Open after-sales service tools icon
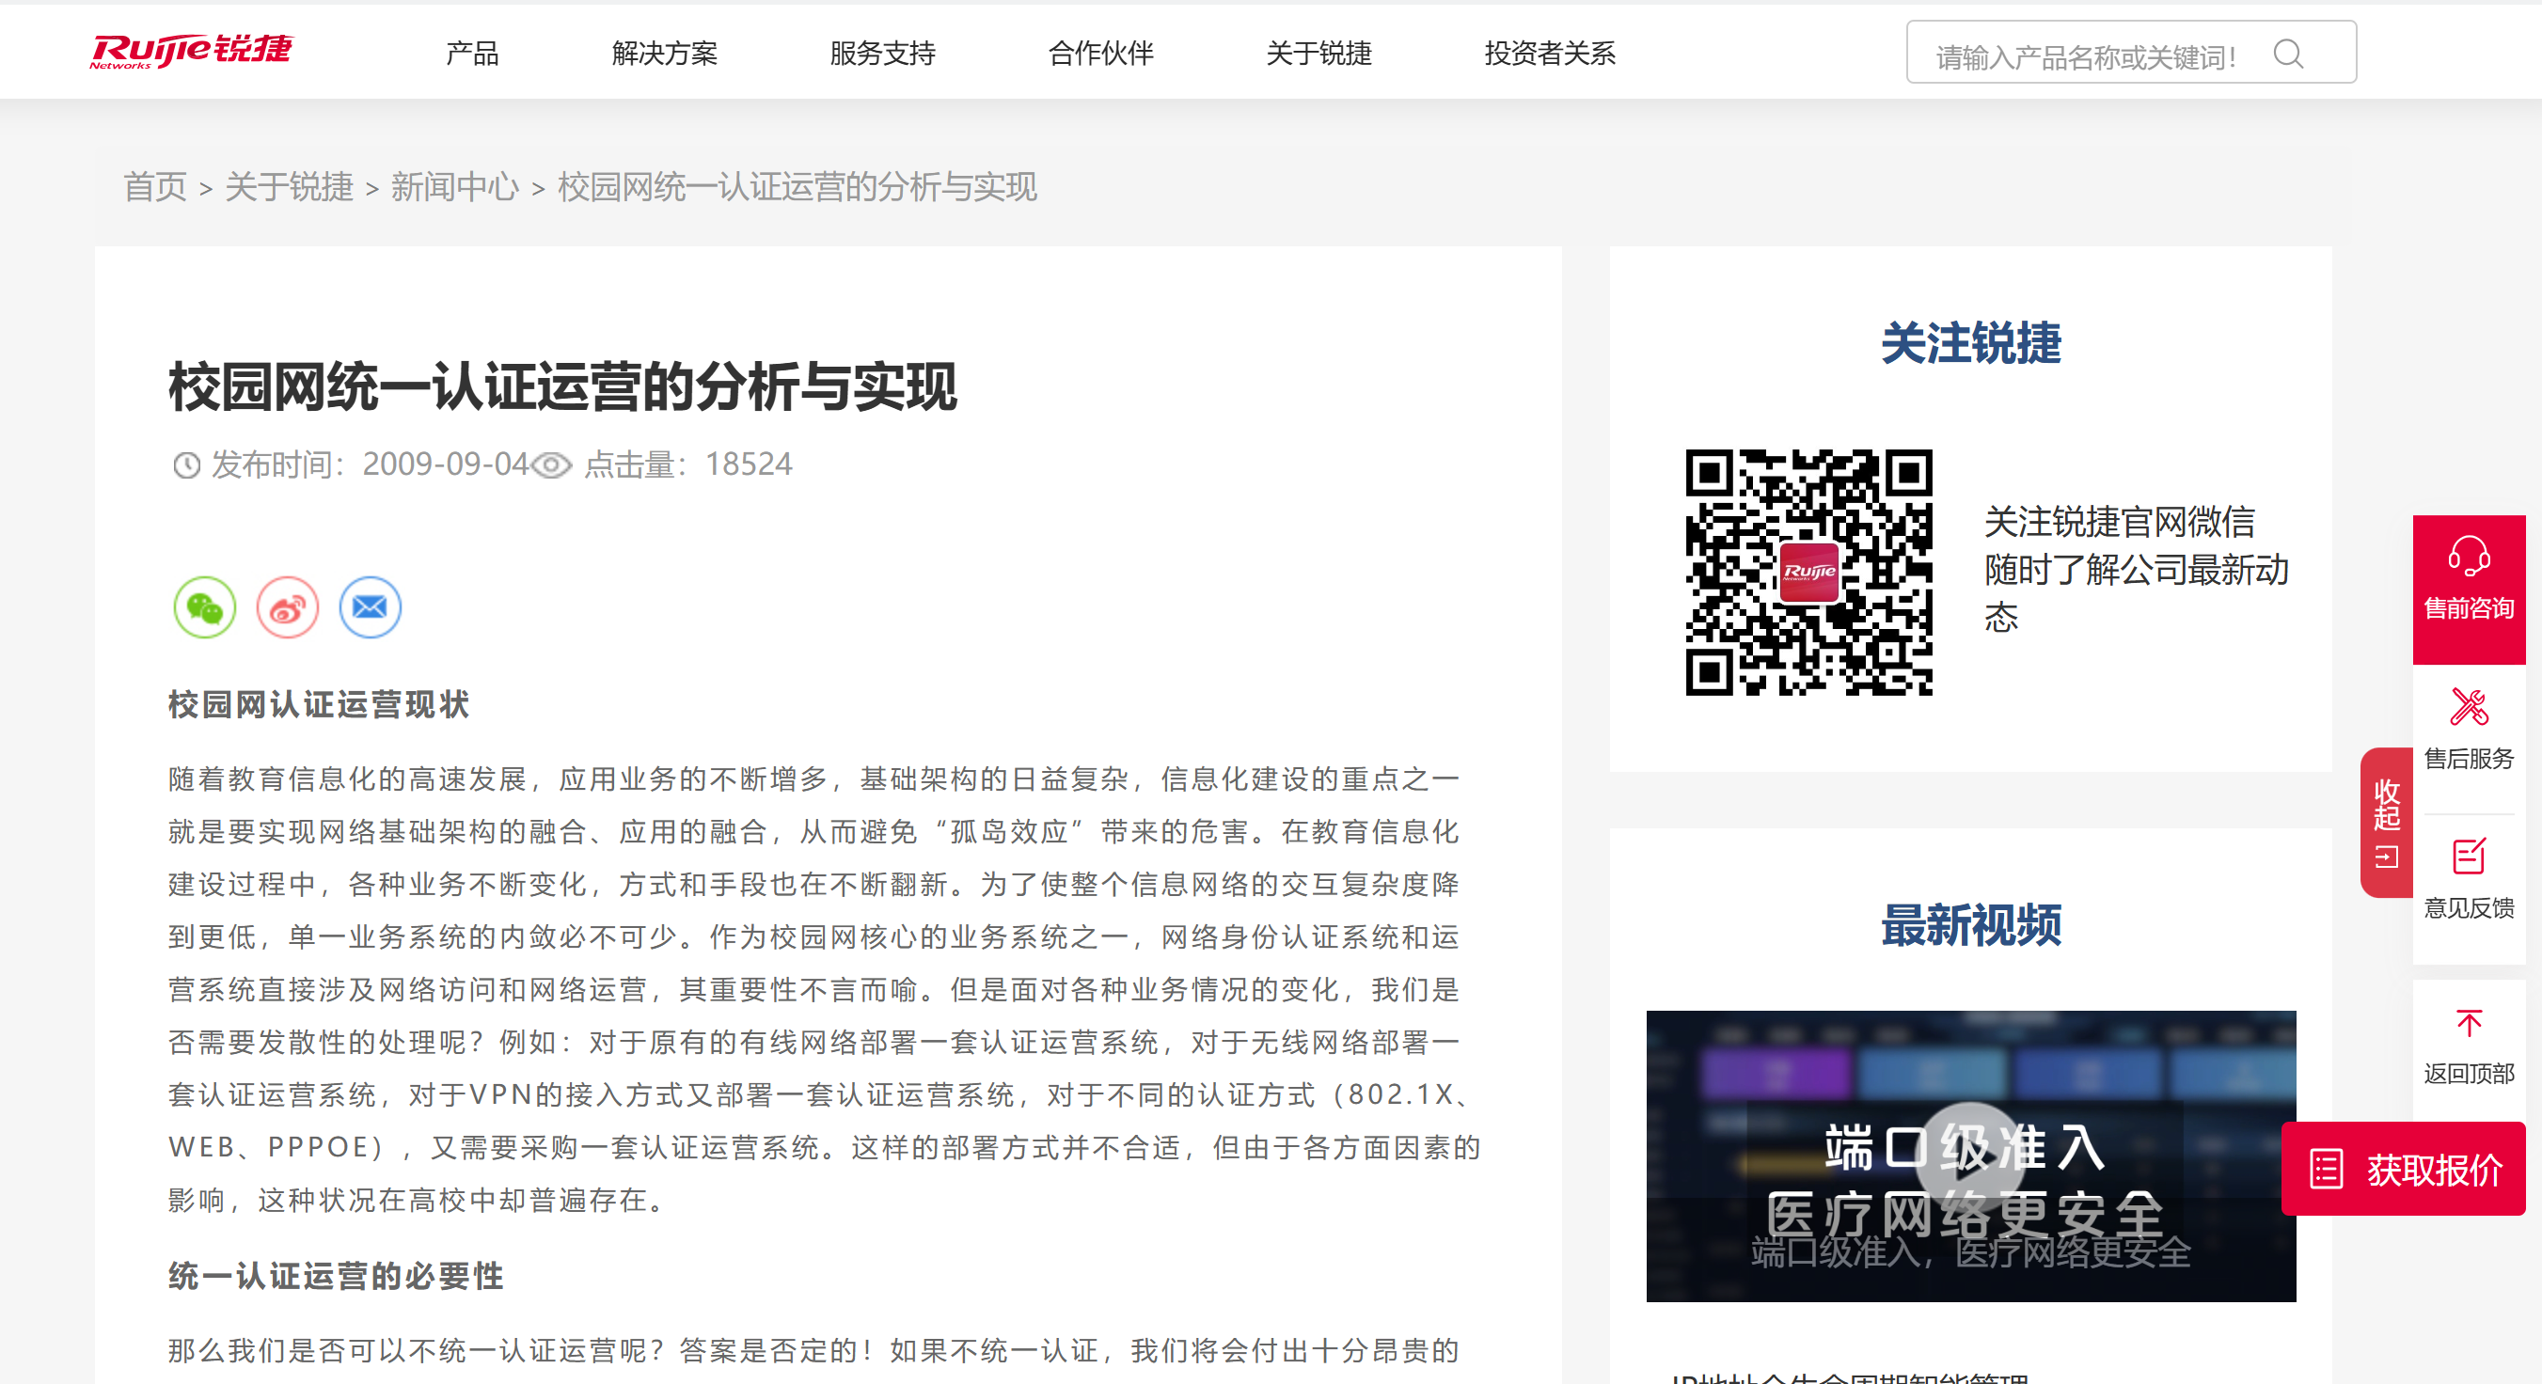Screen dimensions: 2542x1384 coord(2468,707)
